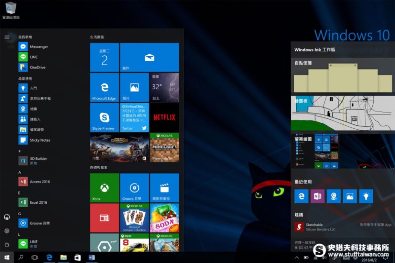Open recently used Maps in Ink workspace
Image resolution: width=395 pixels, height=263 pixels.
tap(334, 196)
